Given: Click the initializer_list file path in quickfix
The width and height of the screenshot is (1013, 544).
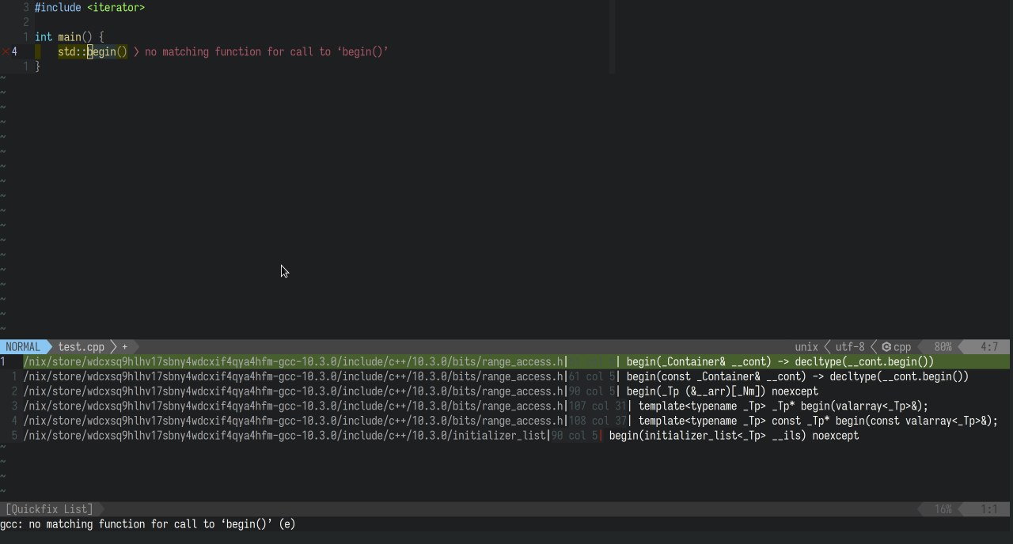Looking at the screenshot, I should 285,436.
